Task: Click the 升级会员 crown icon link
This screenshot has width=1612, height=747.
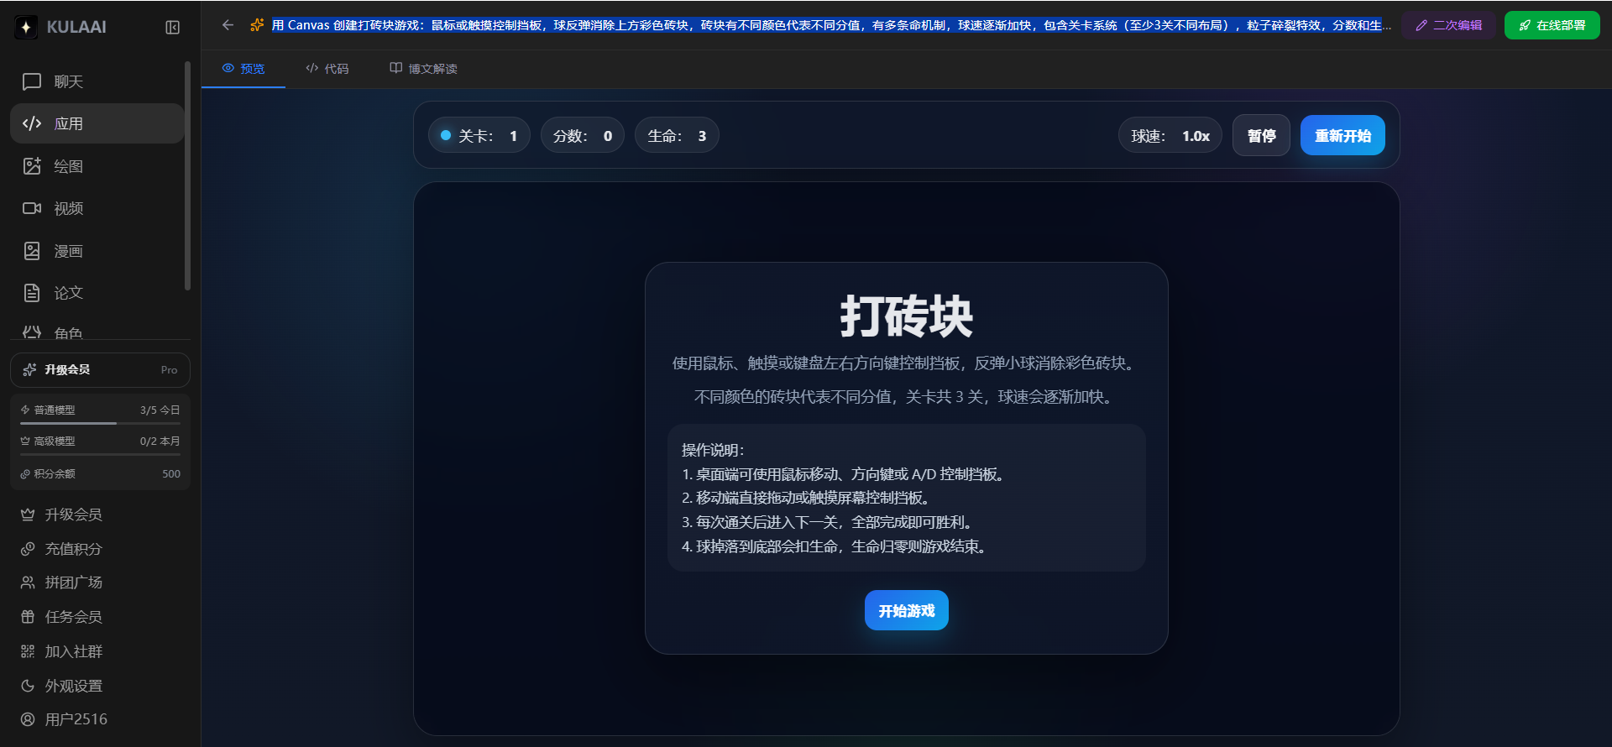Action: point(100,515)
